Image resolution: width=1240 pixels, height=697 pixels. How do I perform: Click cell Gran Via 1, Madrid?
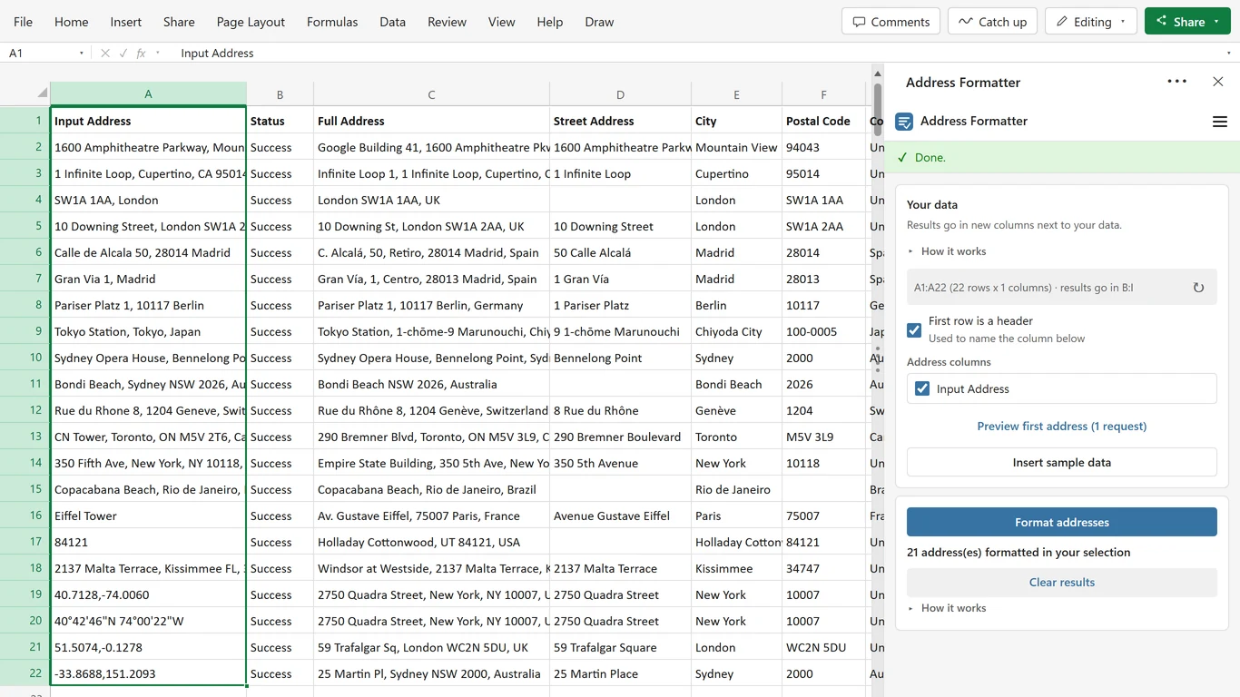(148, 279)
